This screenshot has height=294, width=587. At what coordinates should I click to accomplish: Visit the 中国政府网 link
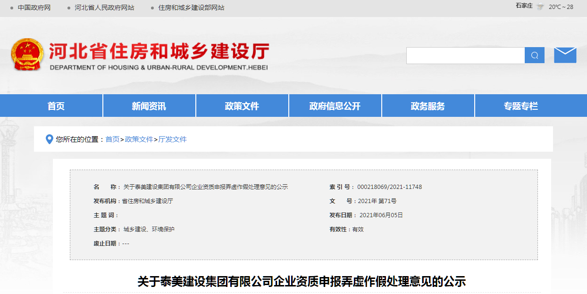click(x=34, y=8)
